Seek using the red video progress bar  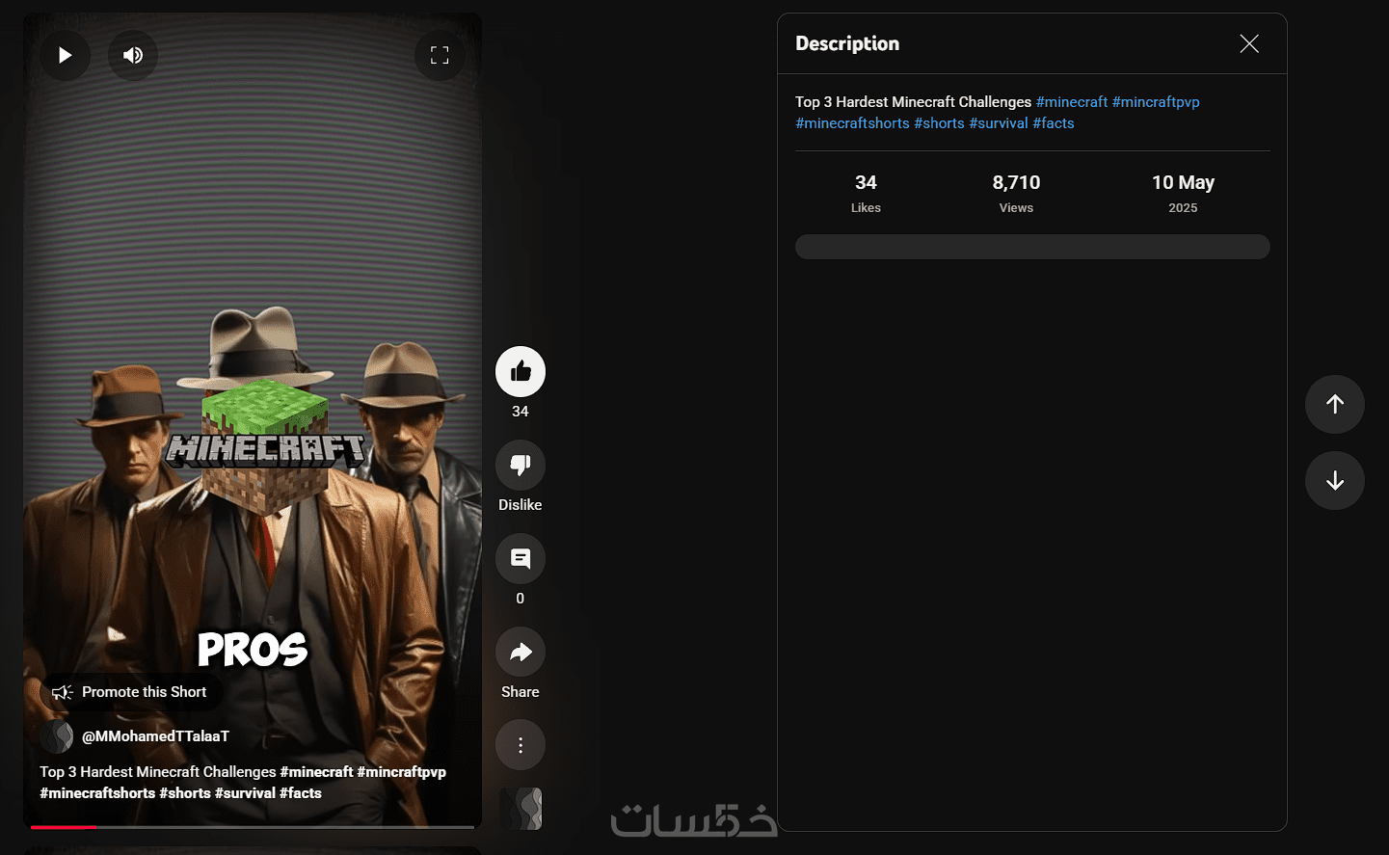point(253,827)
